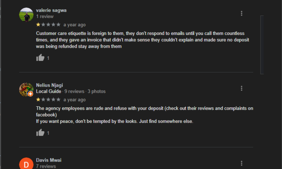Open Nelius Njagi's profile picture
The width and height of the screenshot is (282, 169).
click(x=26, y=90)
